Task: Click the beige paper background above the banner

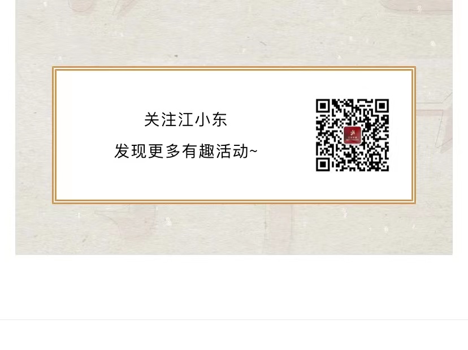Action: click(x=234, y=33)
